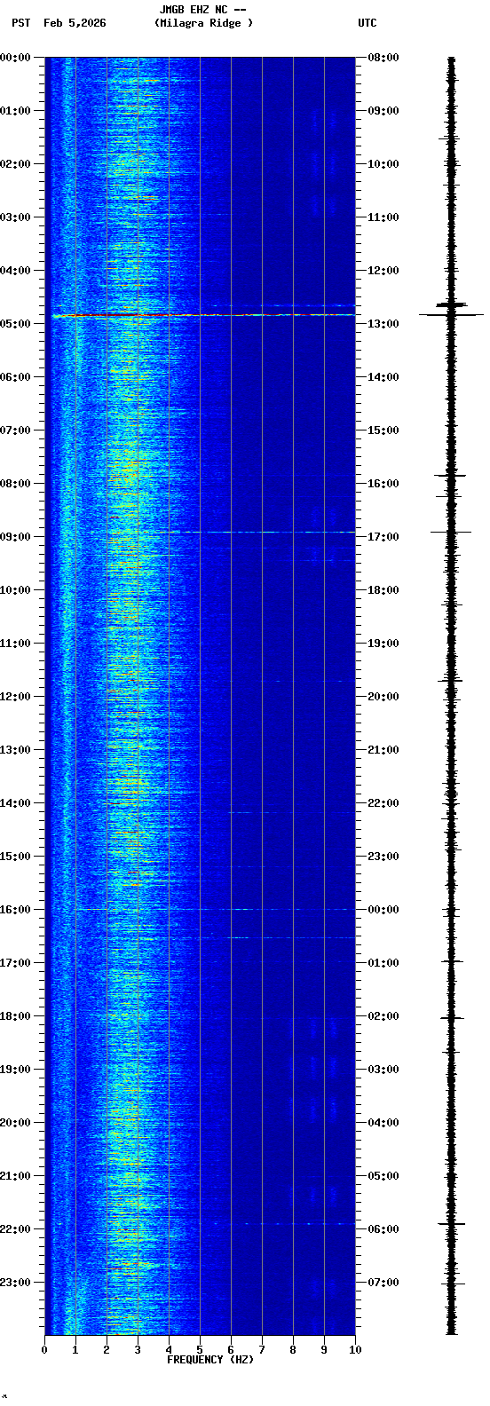Click the UTC axis label 19:00
The width and height of the screenshot is (490, 1406).
[x=383, y=644]
